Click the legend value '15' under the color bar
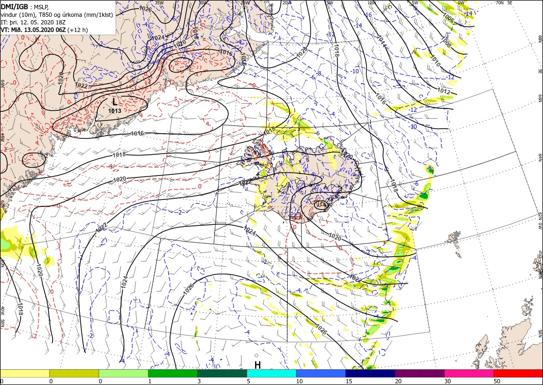The image size is (543, 385). [x=349, y=381]
